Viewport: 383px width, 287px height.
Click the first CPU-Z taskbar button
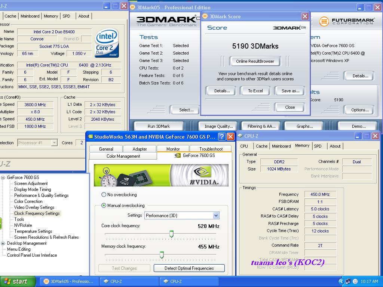click(129, 281)
